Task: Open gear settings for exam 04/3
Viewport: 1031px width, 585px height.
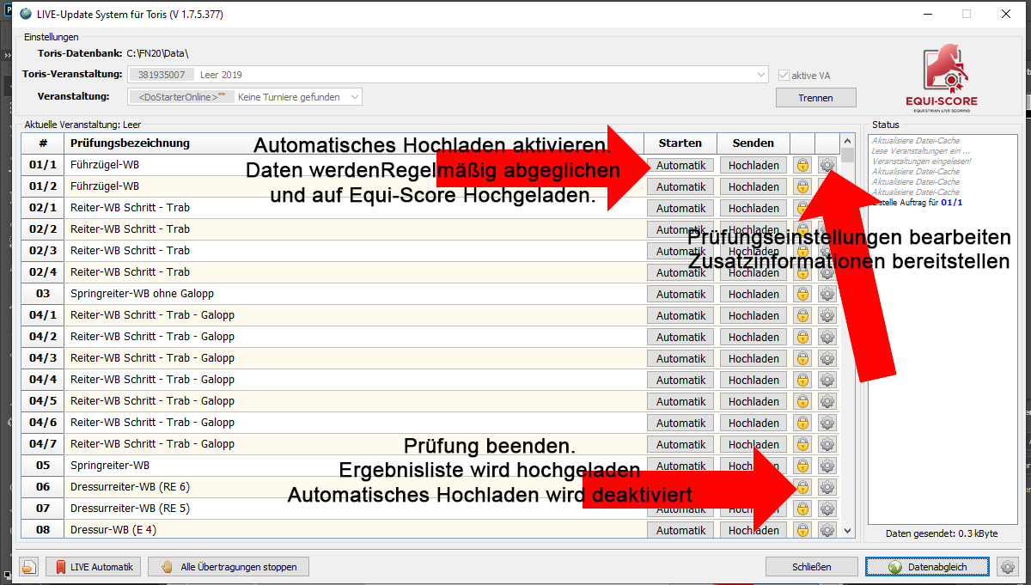Action: coord(827,358)
